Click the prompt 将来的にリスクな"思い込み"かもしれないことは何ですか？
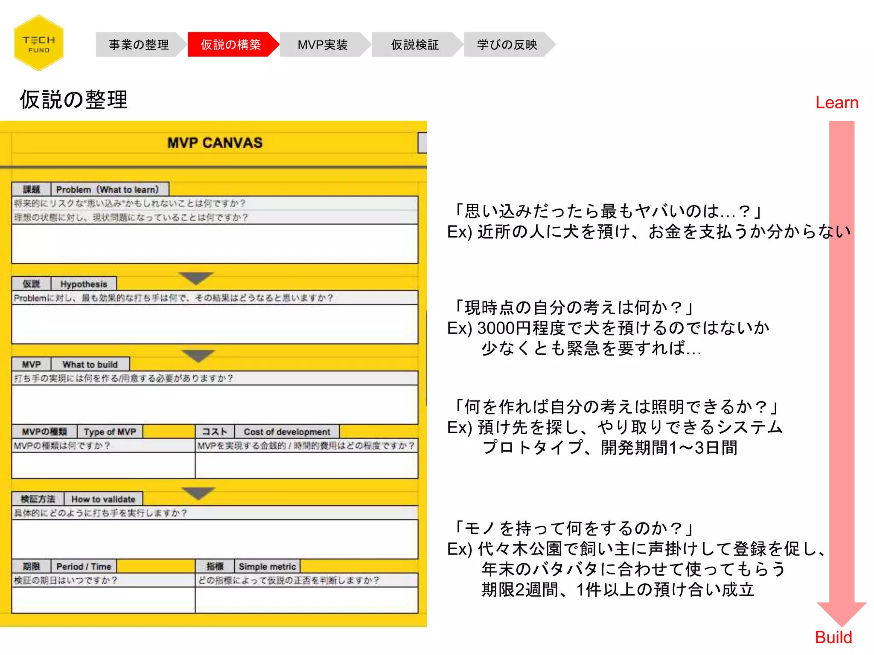874x655 pixels. [x=130, y=203]
